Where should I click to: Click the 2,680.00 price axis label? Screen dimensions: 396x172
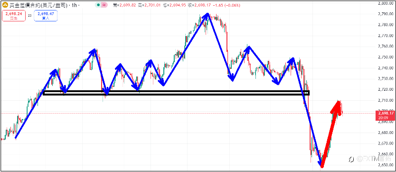coord(386,133)
